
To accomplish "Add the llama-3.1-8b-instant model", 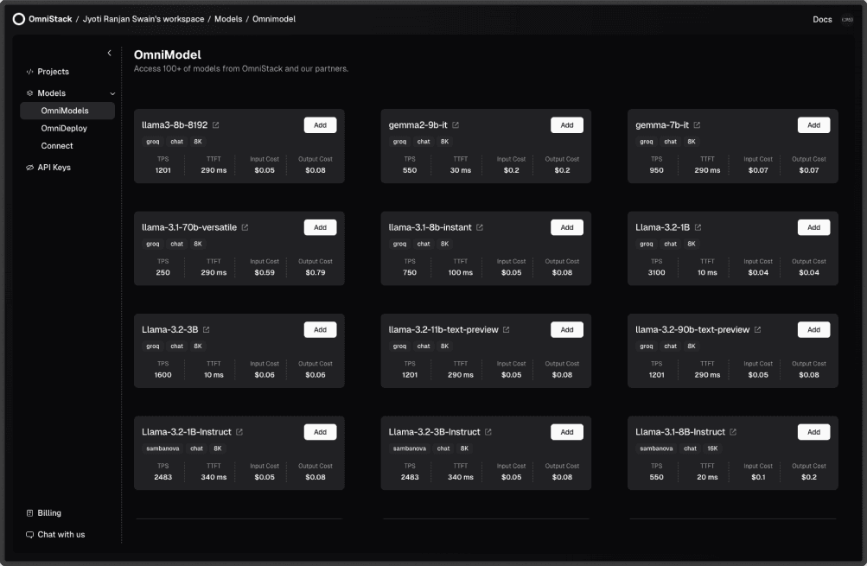I will pos(567,227).
